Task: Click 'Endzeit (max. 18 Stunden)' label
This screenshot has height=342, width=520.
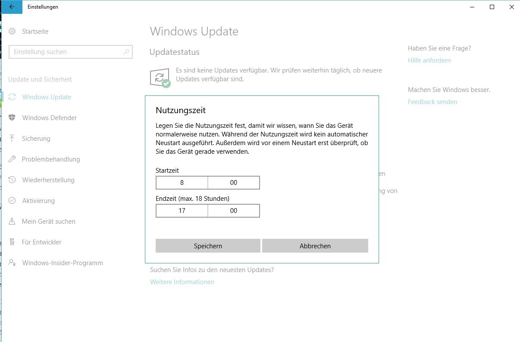Action: (192, 199)
